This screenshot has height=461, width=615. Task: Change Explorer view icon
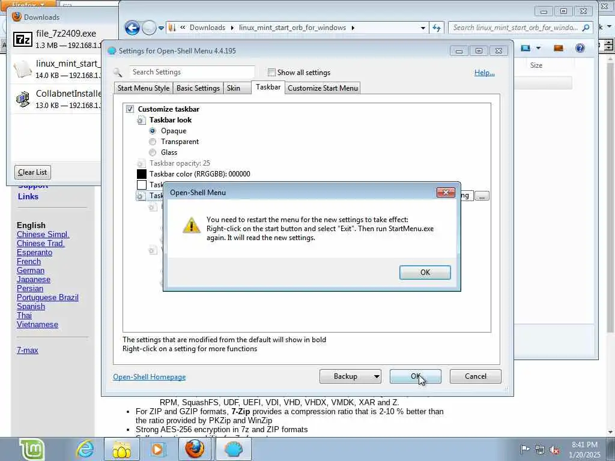[526, 48]
